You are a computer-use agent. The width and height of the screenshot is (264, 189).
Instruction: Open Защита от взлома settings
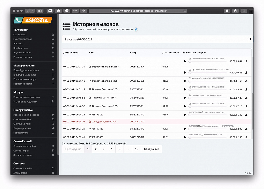(x=23, y=155)
